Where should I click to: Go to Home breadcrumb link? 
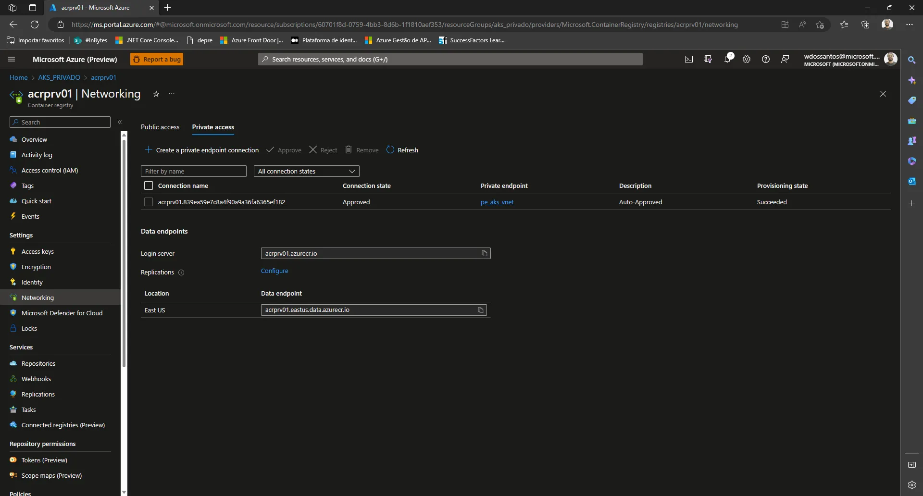tap(19, 77)
